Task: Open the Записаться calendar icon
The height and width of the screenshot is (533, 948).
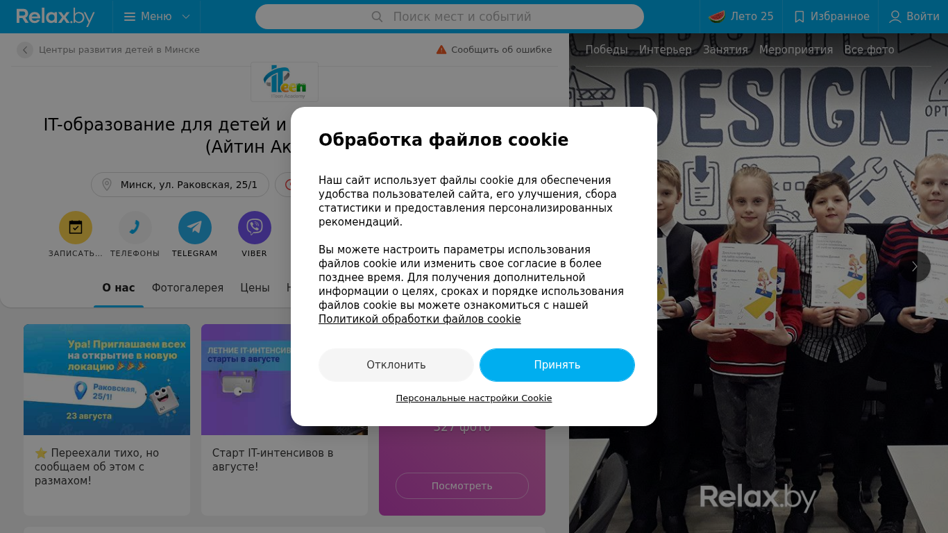Action: 76,228
